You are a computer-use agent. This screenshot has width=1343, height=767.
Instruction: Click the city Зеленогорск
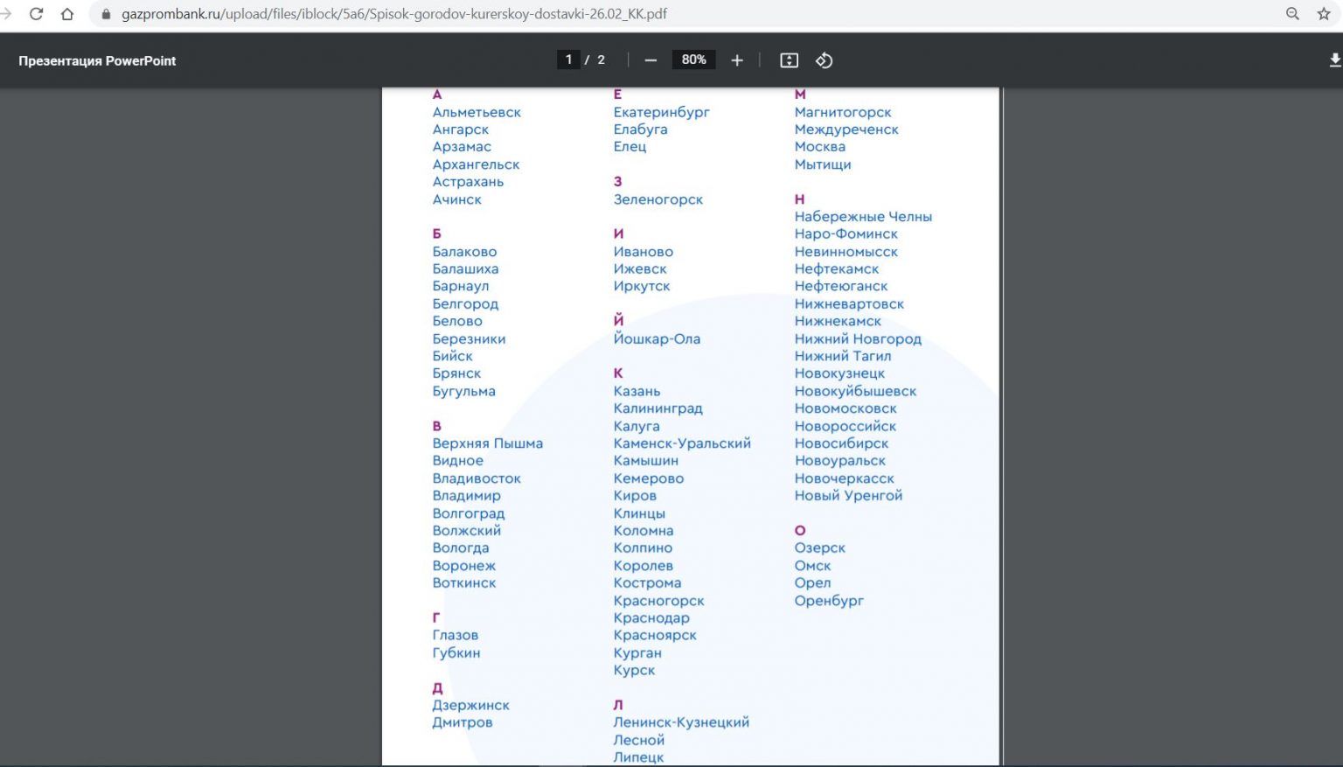[658, 199]
